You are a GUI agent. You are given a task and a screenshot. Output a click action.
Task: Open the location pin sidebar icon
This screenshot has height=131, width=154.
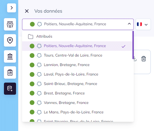click(10, 41)
